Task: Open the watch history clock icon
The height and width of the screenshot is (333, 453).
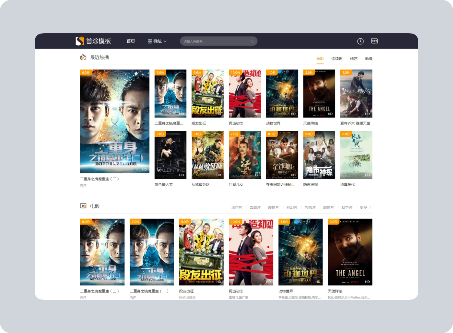Action: [x=360, y=41]
